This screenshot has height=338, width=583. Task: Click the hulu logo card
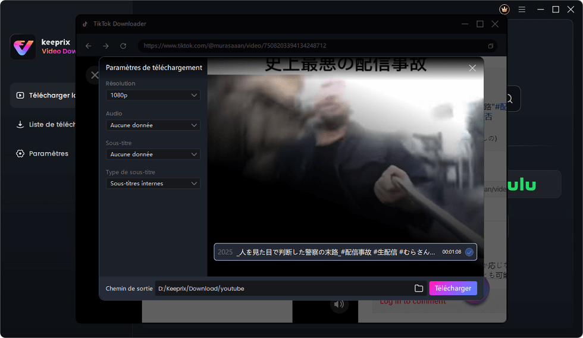pyautogui.click(x=534, y=184)
